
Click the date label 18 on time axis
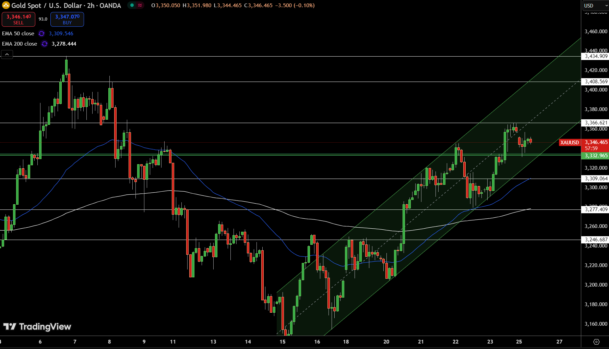coord(346,342)
